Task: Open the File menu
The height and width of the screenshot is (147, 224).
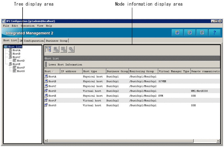Action: point(6,26)
